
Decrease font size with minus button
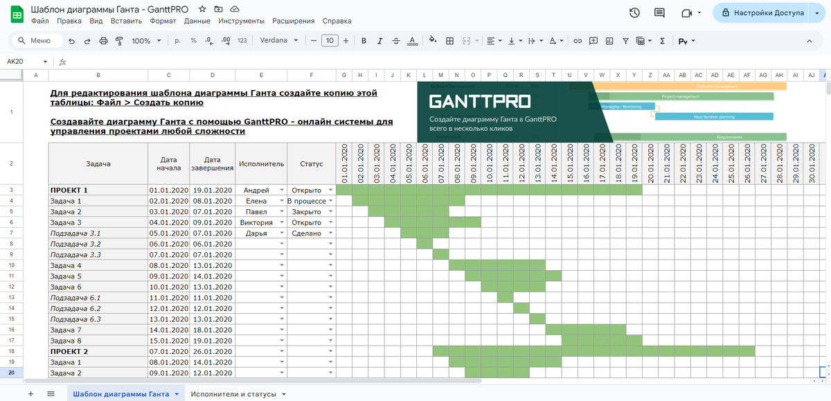coord(314,41)
